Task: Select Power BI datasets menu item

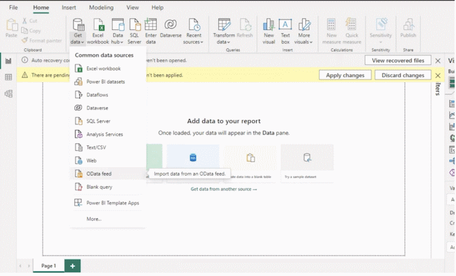Action: (107, 81)
